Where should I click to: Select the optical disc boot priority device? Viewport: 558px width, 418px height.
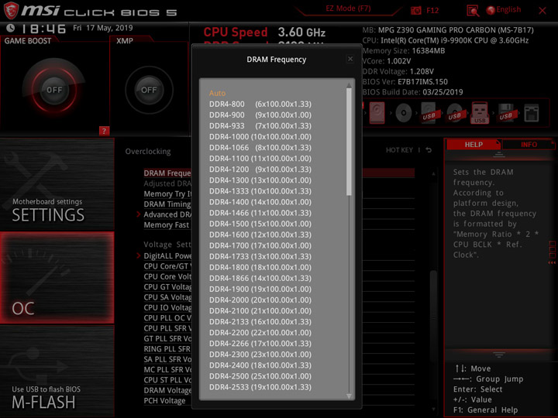[x=403, y=113]
